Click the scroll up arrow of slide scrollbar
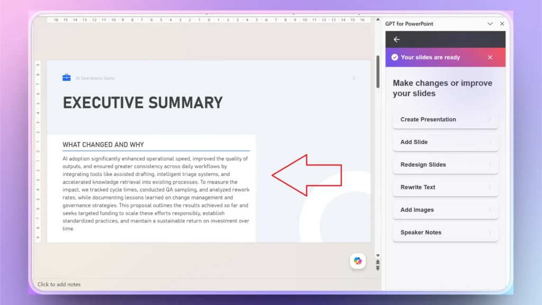The height and width of the screenshot is (305, 542). 378,20
